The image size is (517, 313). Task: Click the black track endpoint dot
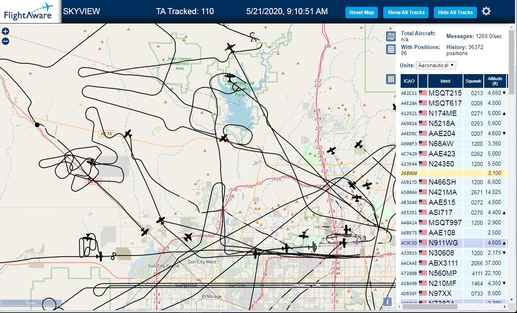37,125
